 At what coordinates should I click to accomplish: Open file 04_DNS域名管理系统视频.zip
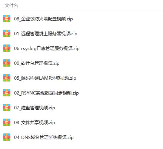pos(44,138)
